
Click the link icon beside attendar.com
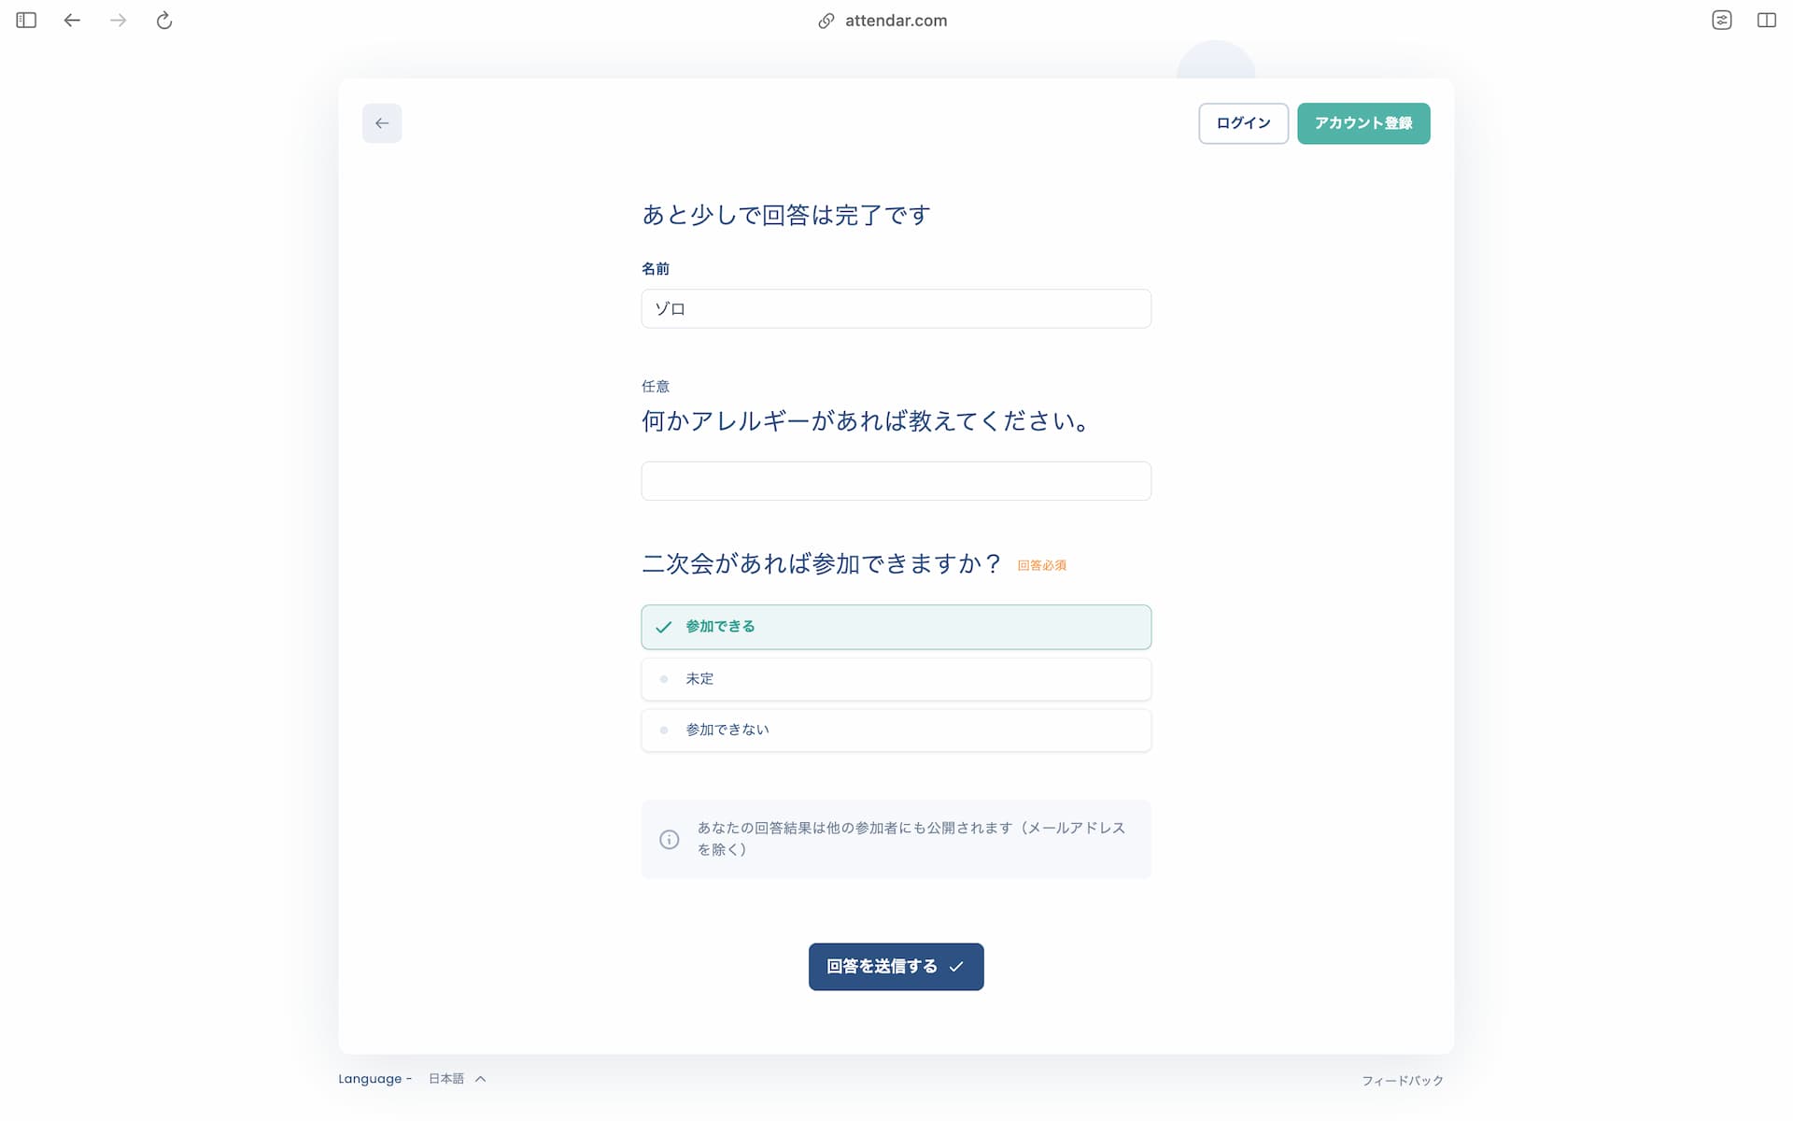[x=826, y=21]
